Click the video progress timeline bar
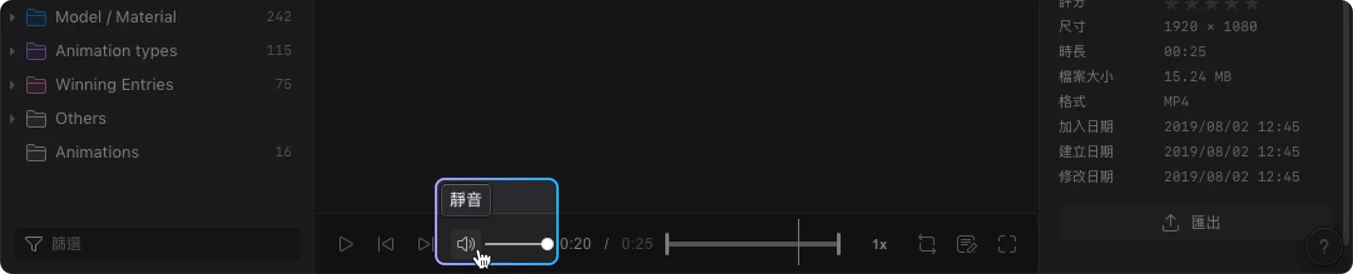Image resolution: width=1353 pixels, height=274 pixels. [x=752, y=244]
